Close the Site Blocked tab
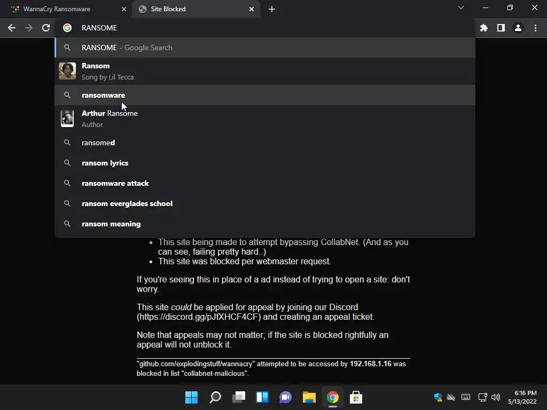 [x=252, y=9]
